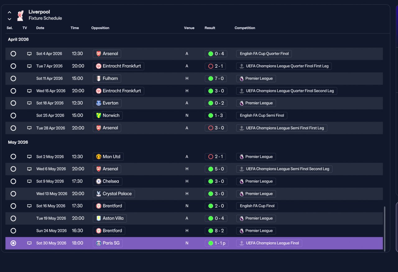Sort by the Result column header
This screenshot has width=398, height=272.
tap(210, 28)
